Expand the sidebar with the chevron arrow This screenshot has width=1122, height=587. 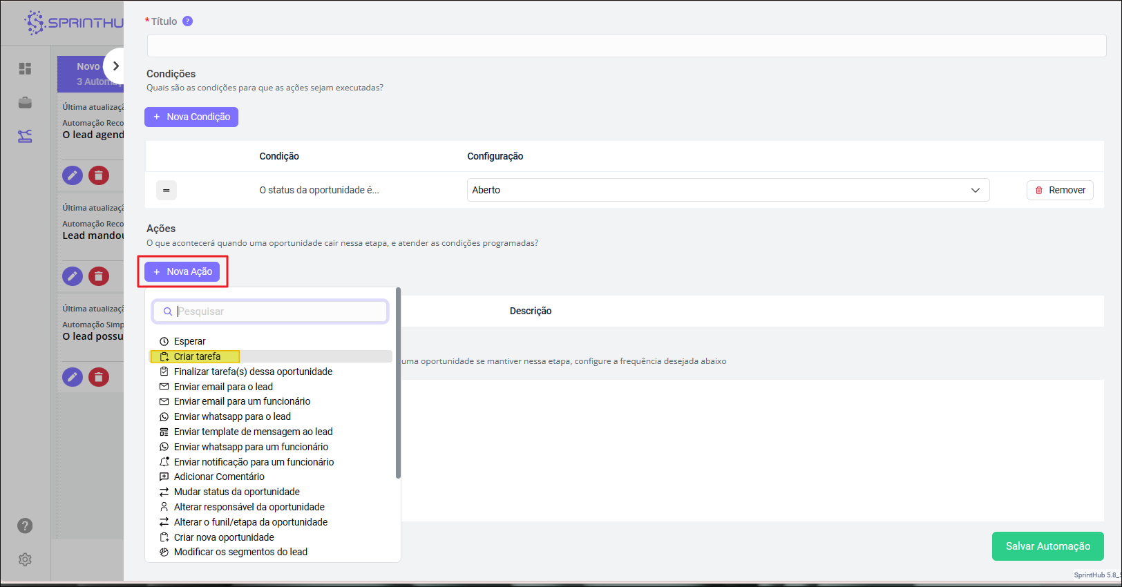click(x=115, y=66)
